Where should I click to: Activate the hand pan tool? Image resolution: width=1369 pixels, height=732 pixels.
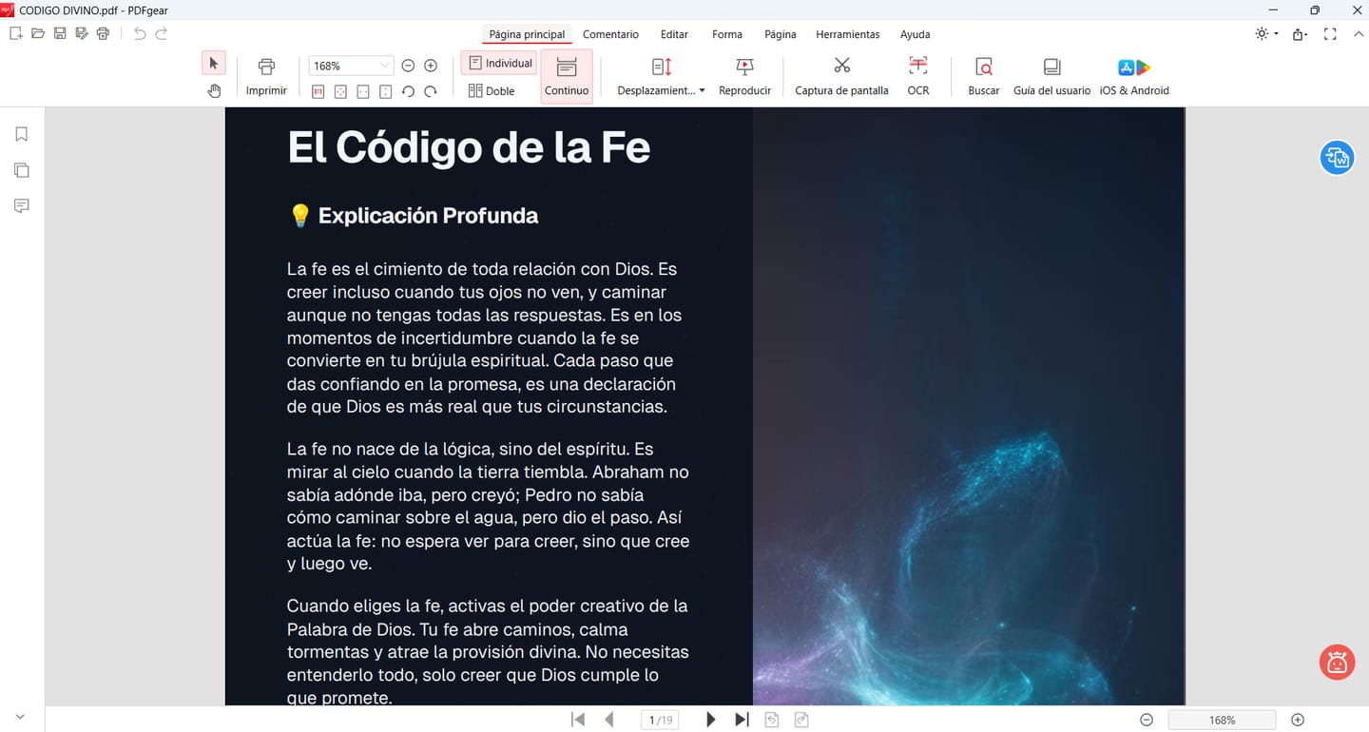214,90
